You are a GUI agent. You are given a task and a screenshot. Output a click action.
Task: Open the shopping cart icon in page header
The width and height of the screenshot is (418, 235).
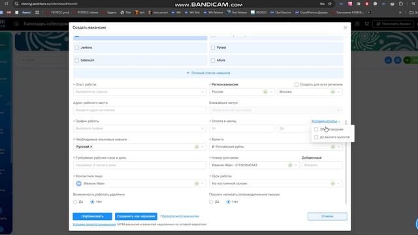click(367, 24)
